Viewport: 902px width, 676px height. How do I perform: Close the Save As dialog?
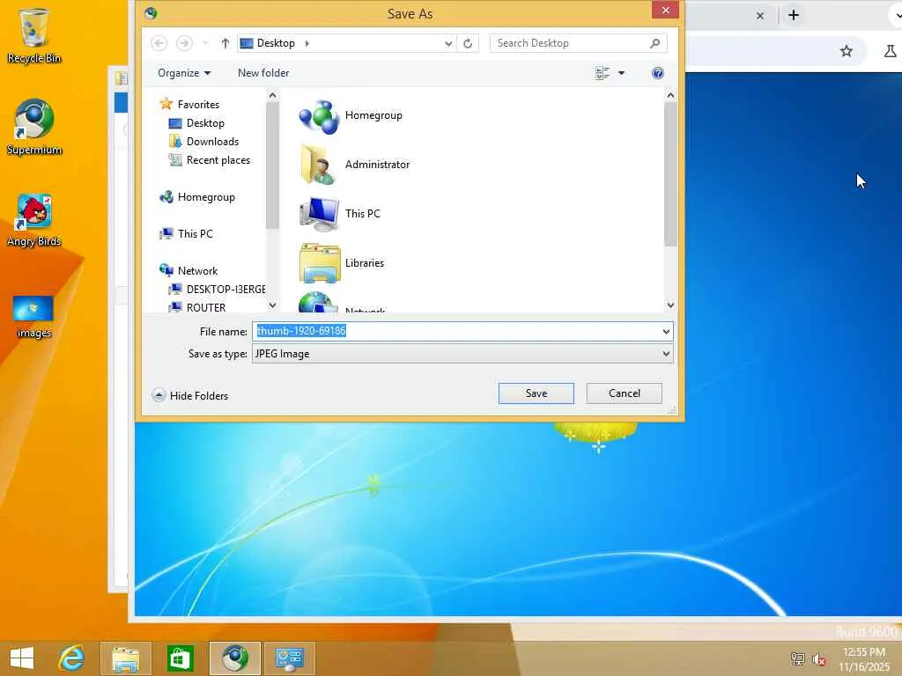tap(666, 10)
